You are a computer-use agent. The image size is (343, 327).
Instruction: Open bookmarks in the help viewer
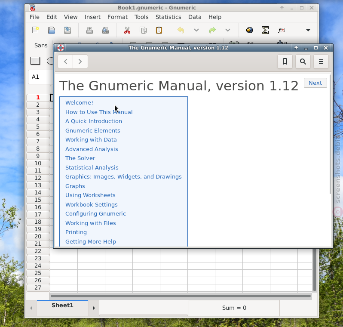(285, 62)
